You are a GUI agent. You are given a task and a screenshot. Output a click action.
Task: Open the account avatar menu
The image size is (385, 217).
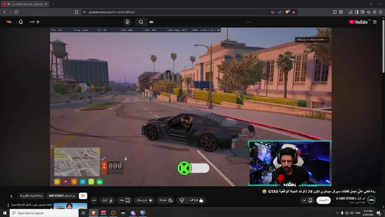pyautogui.click(x=9, y=22)
